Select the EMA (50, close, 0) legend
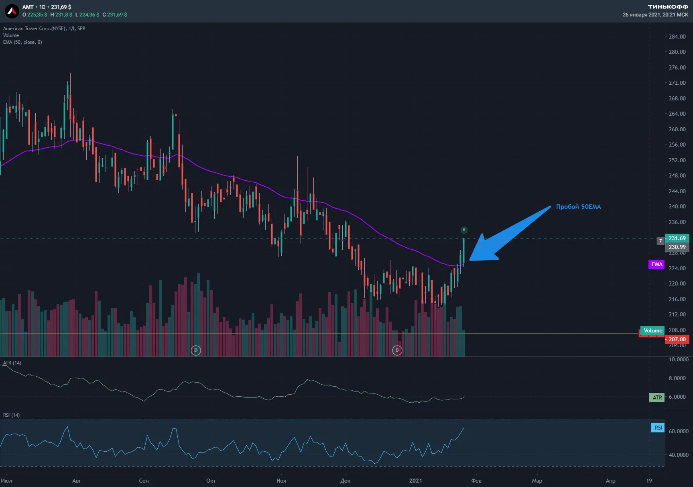Screen dimensions: 693x487 pyautogui.click(x=22, y=42)
